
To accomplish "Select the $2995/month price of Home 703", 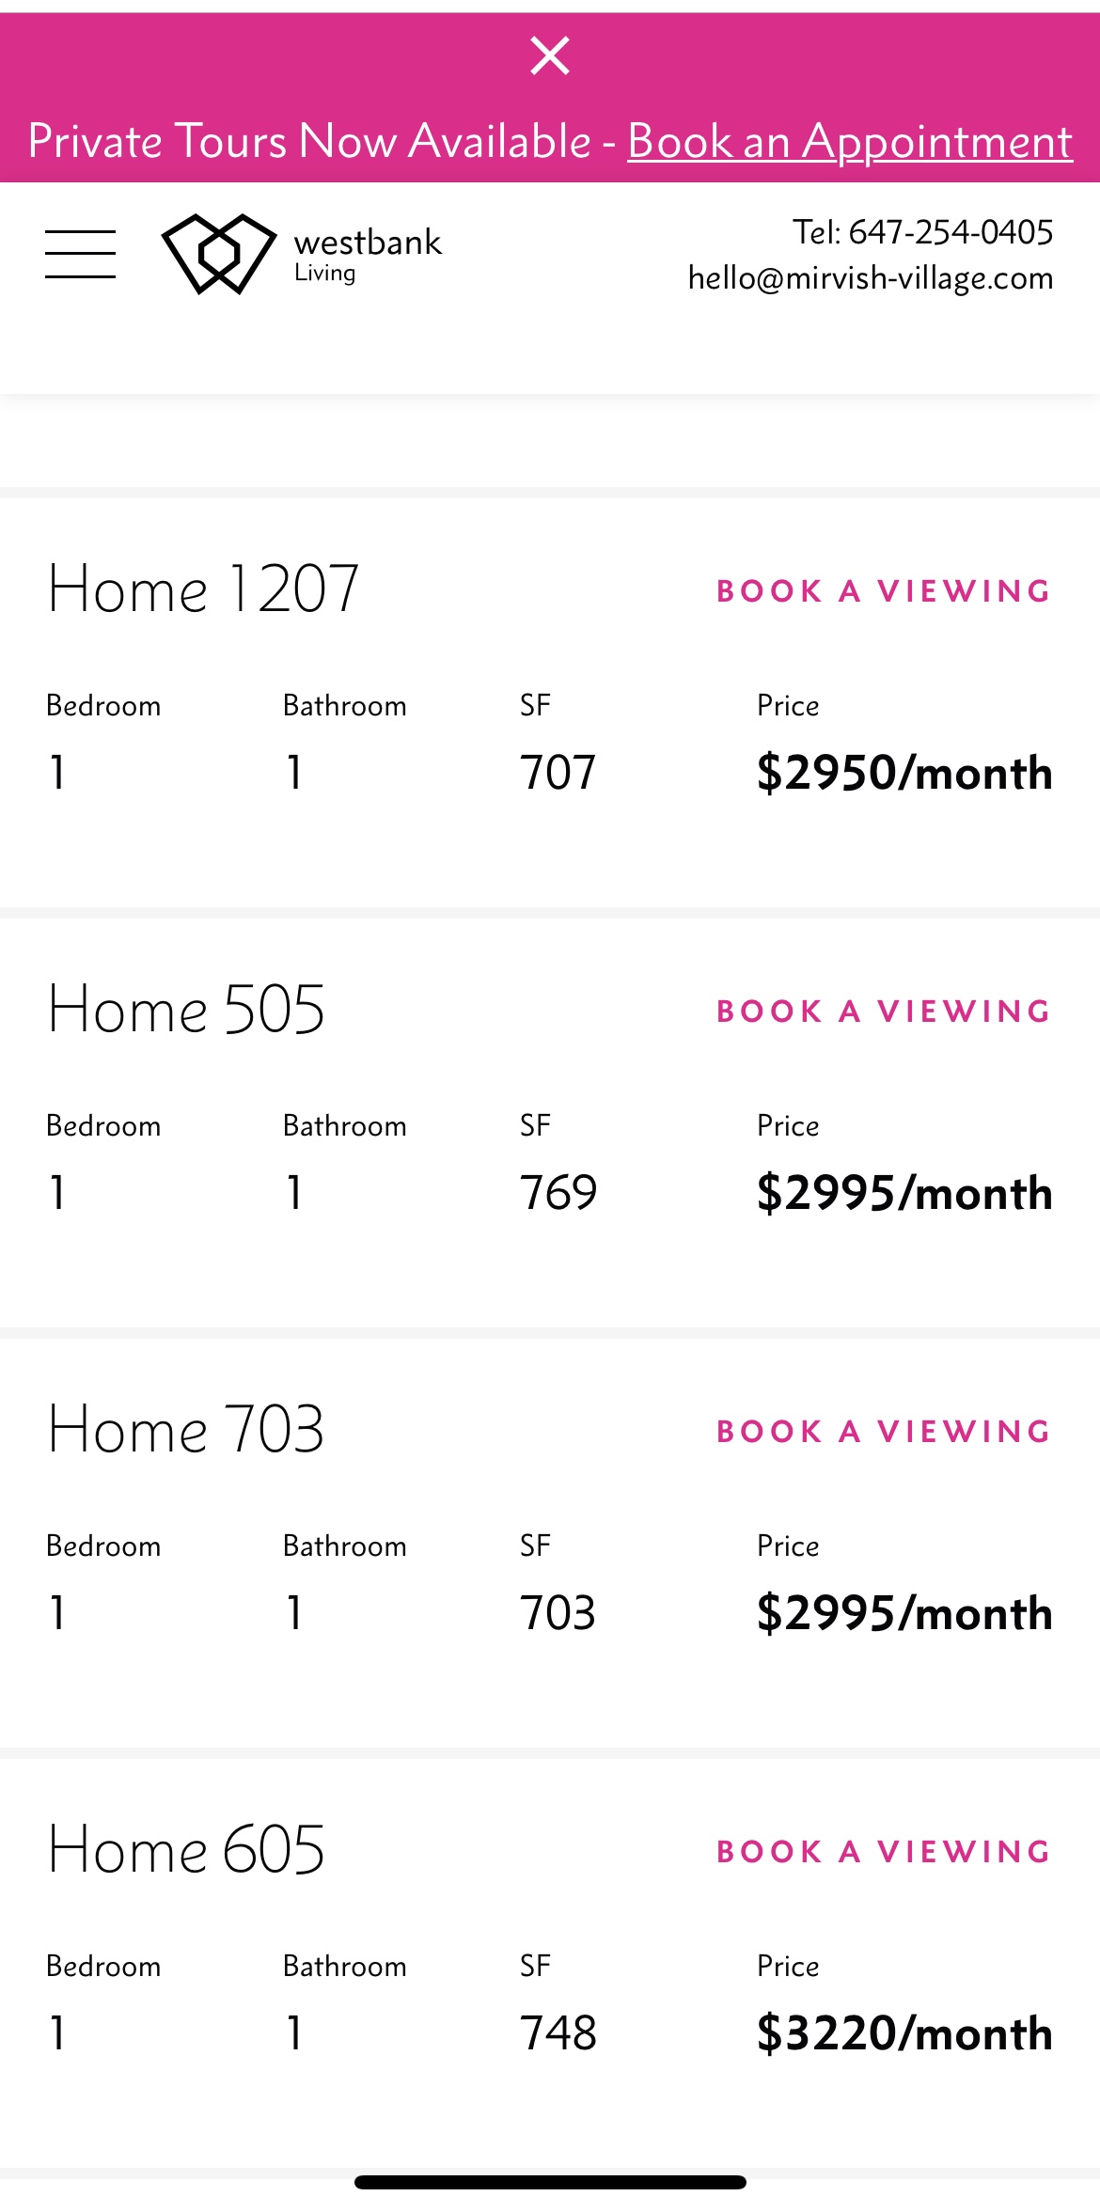I will pyautogui.click(x=904, y=1613).
